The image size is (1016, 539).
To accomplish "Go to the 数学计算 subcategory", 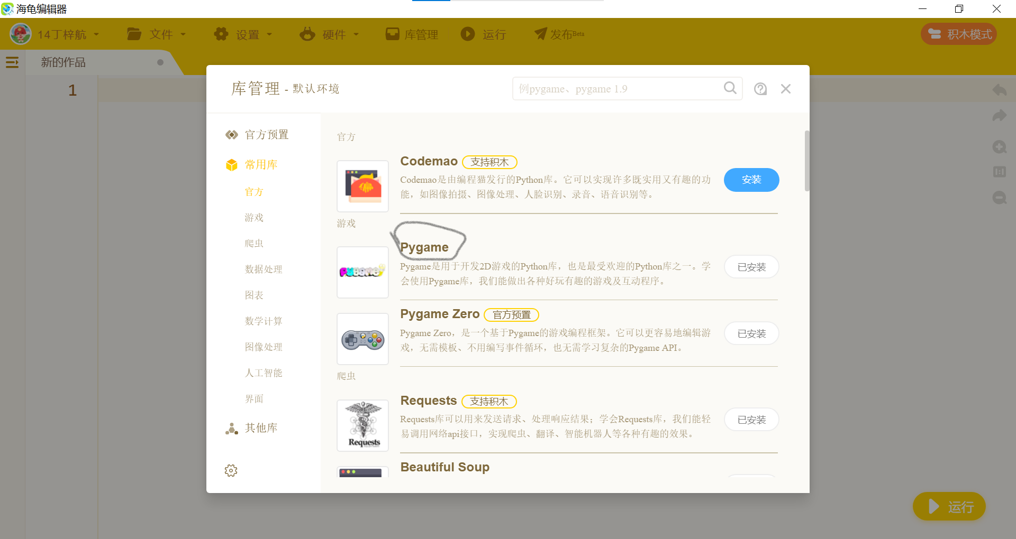I will (264, 321).
